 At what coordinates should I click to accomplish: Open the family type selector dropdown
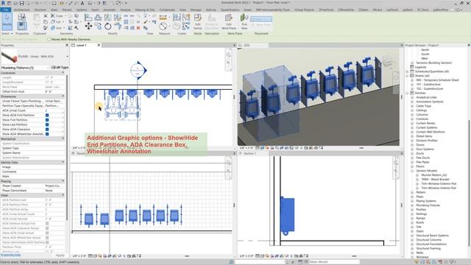pos(67,57)
